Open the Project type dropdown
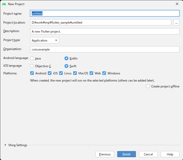This screenshot has width=183, height=160. pos(45,40)
